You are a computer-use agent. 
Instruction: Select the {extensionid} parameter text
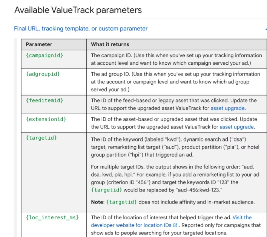(x=46, y=119)
